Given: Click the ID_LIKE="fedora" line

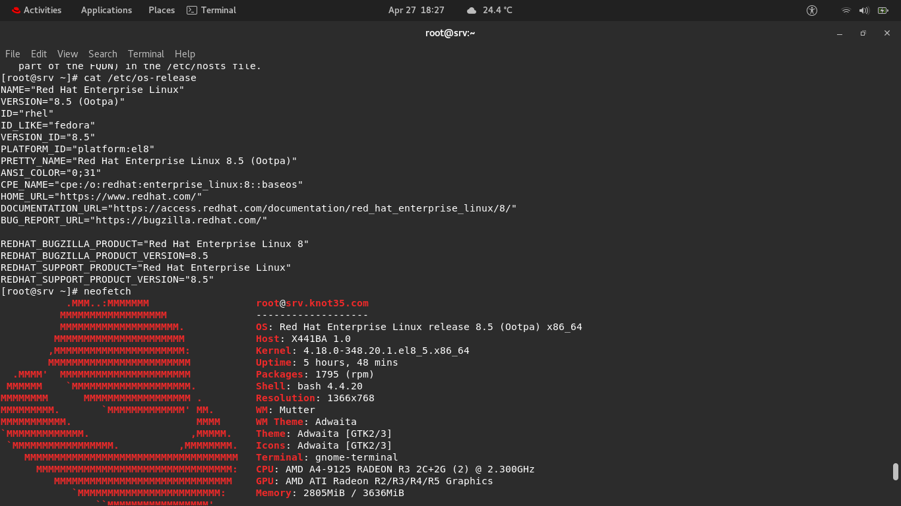Looking at the screenshot, I should 48,125.
